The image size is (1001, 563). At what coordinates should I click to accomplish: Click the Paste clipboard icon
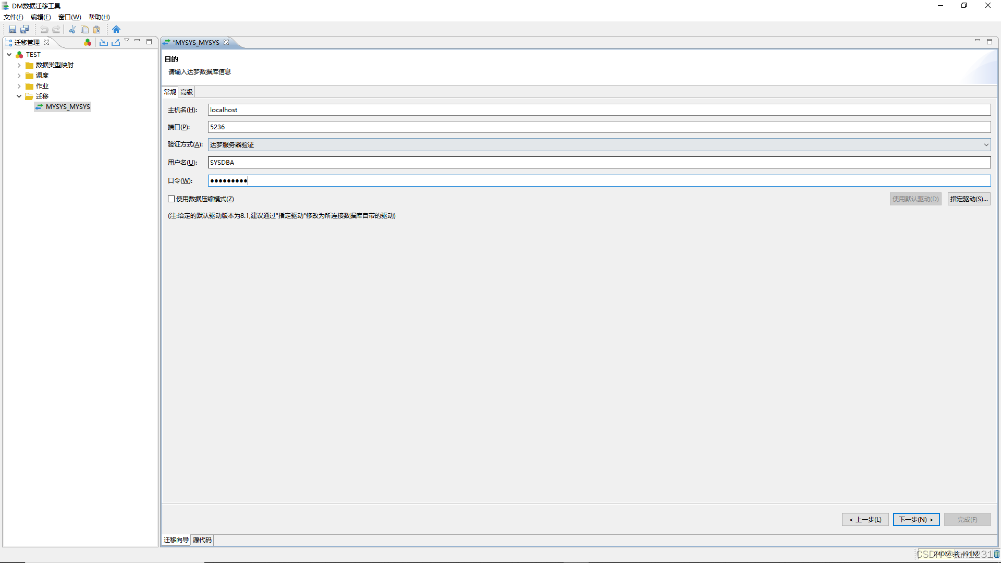point(96,30)
